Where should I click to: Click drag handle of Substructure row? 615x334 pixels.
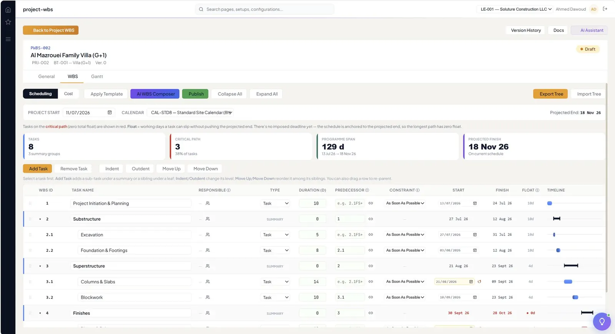tap(30, 219)
